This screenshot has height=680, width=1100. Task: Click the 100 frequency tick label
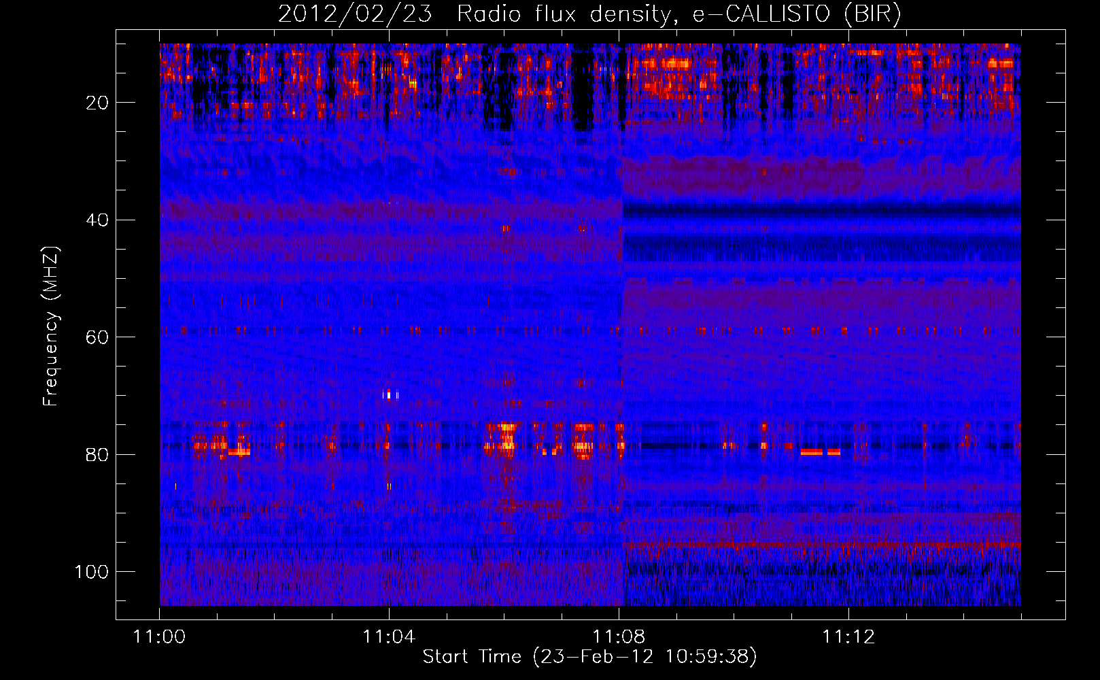(x=92, y=572)
